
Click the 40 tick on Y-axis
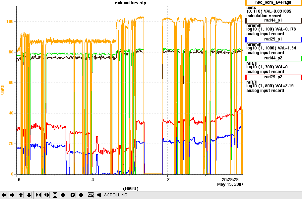click(x=11, y=113)
